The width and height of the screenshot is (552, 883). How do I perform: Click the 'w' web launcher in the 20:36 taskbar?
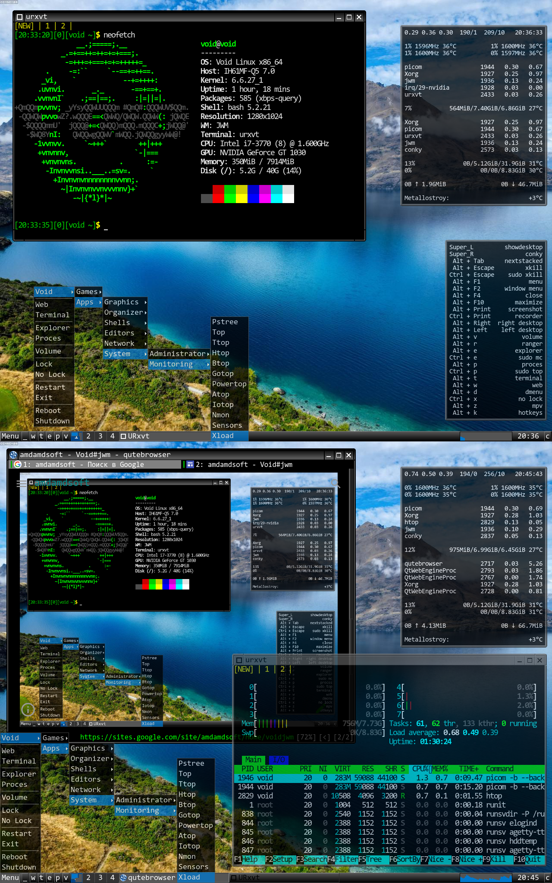[33, 436]
